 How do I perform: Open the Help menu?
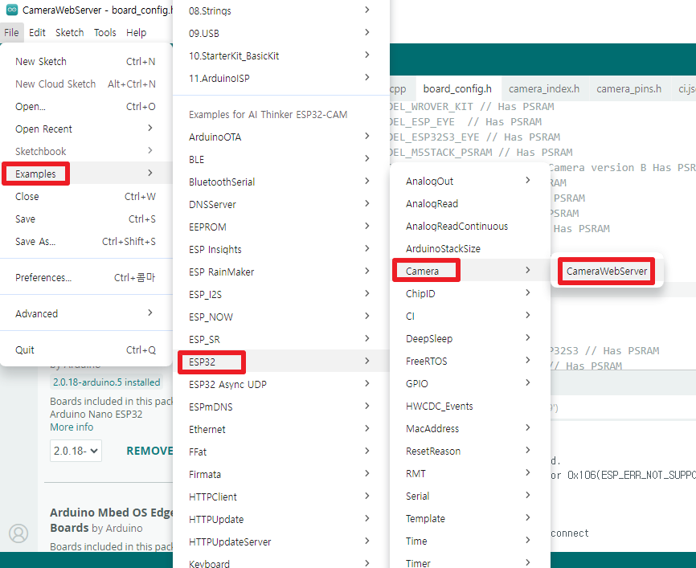point(137,32)
